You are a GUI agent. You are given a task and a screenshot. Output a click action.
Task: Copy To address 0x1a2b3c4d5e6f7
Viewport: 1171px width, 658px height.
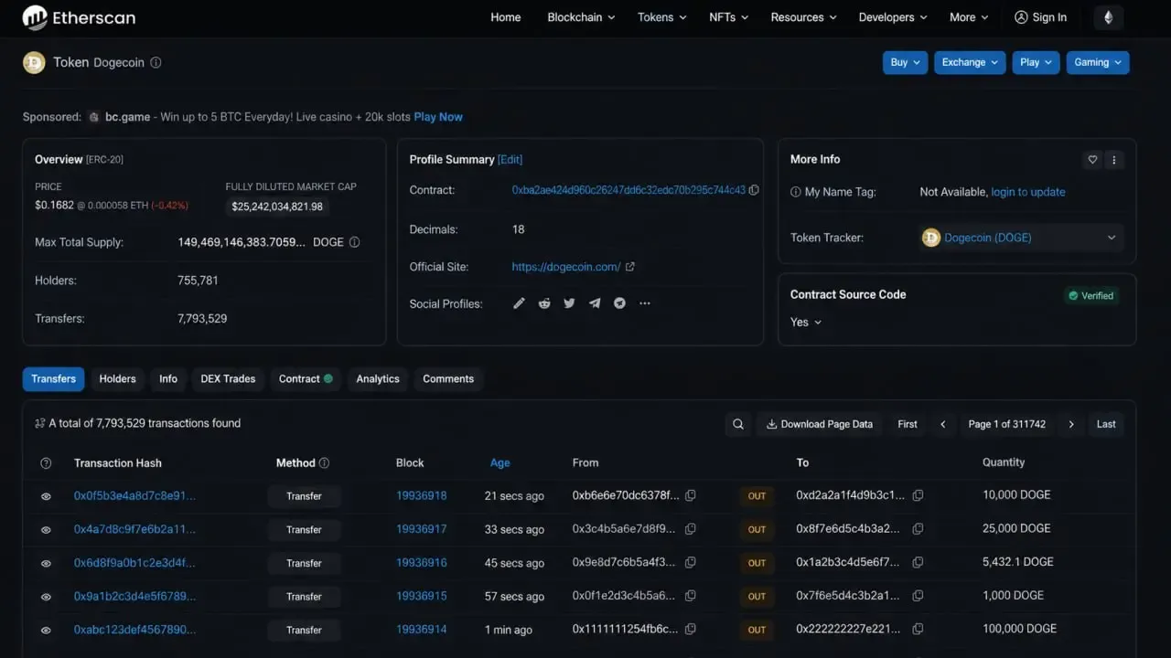tap(918, 562)
